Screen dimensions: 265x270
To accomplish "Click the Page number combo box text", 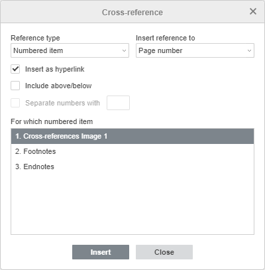I will pos(160,50).
